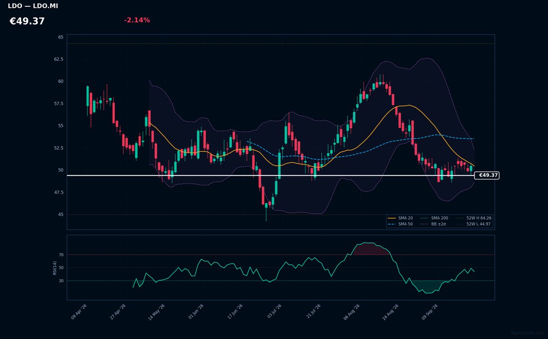Select the SMA 50 legend entry

click(x=400, y=224)
